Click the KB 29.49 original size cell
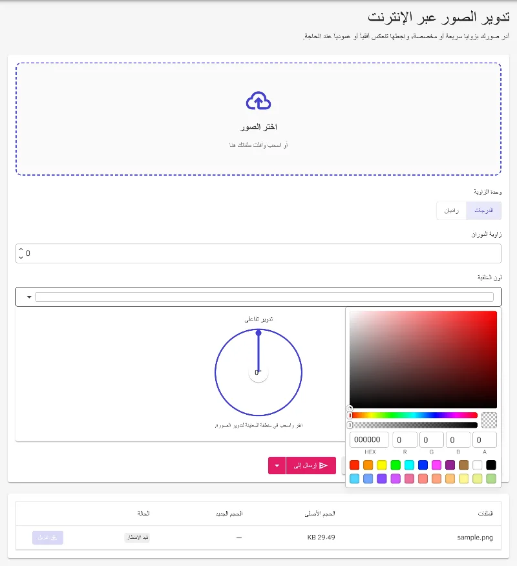Image resolution: width=517 pixels, height=566 pixels. pyautogui.click(x=321, y=538)
